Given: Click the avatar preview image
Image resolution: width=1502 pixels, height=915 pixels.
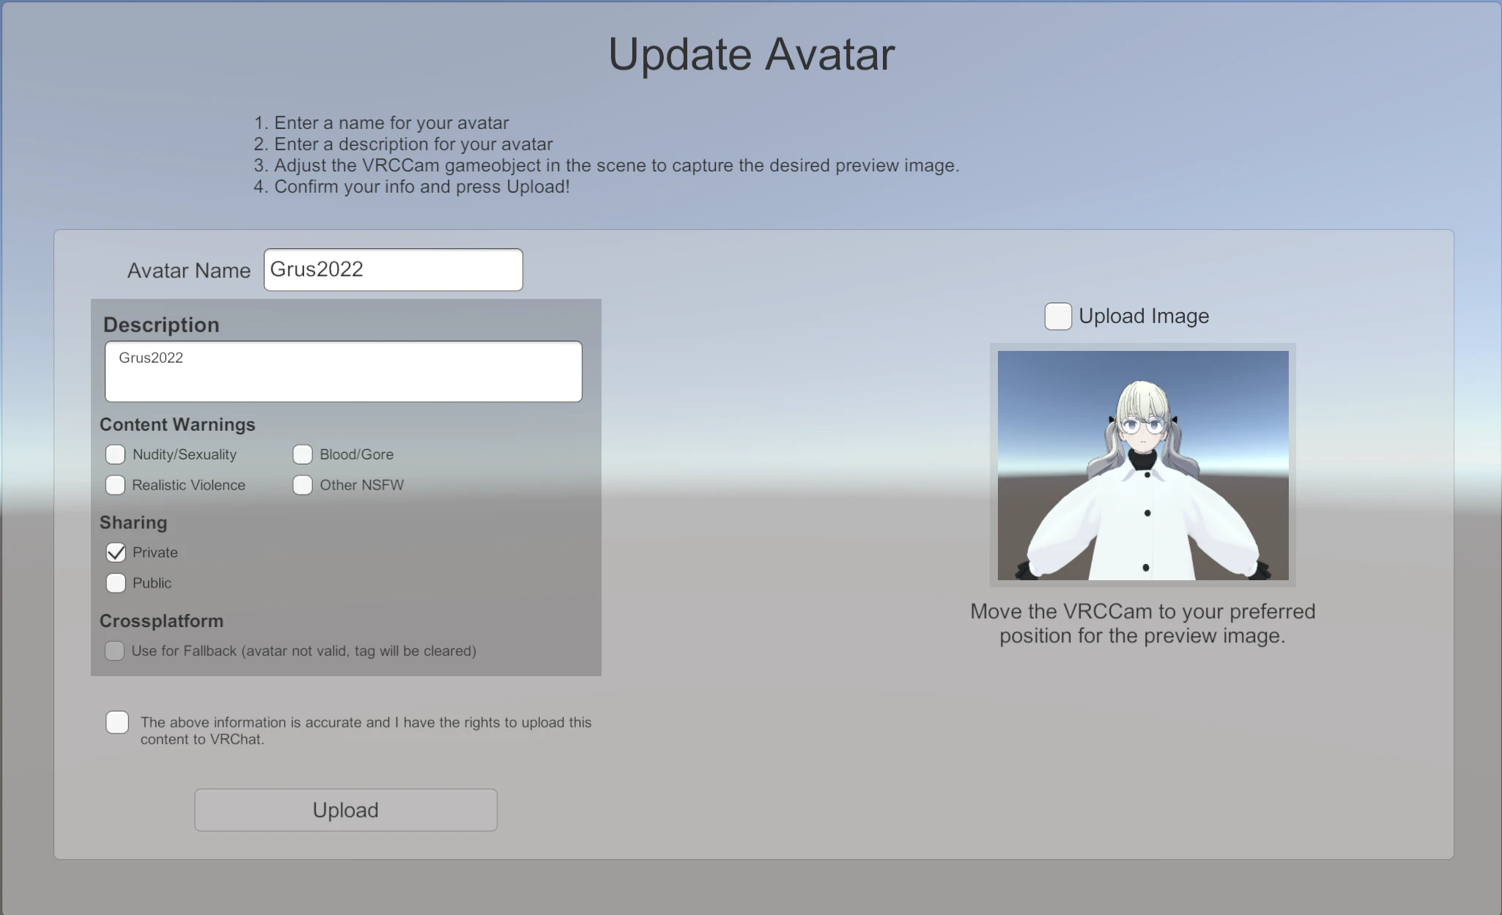Looking at the screenshot, I should pyautogui.click(x=1143, y=465).
